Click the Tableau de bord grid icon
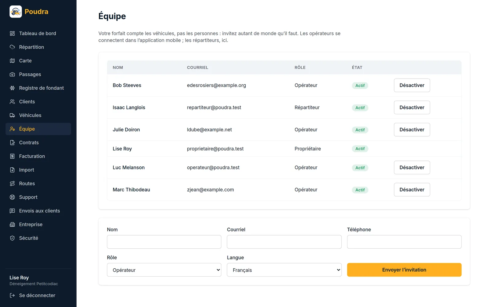The image size is (492, 307). coord(12,33)
